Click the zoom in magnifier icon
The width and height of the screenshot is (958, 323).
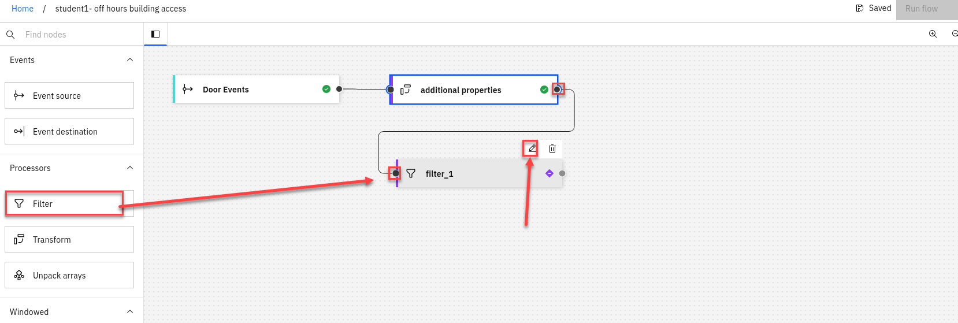(x=933, y=34)
